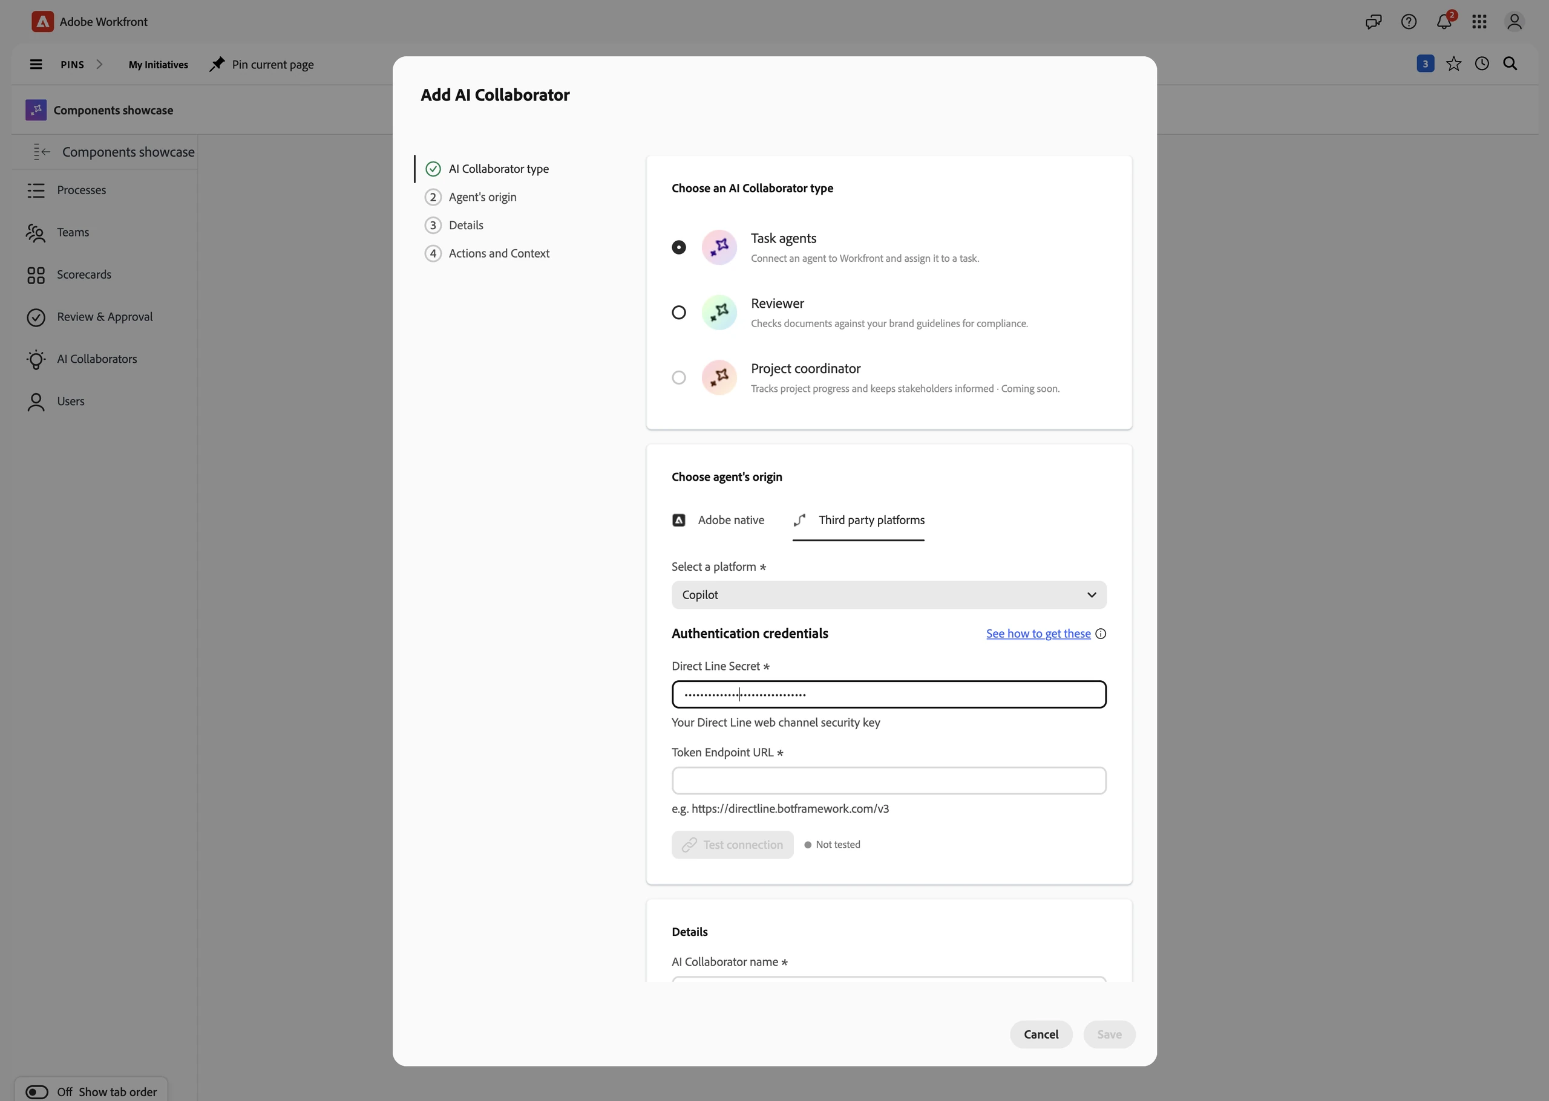This screenshot has width=1549, height=1101.
Task: Switch to the Adobe native tab
Action: (x=718, y=520)
